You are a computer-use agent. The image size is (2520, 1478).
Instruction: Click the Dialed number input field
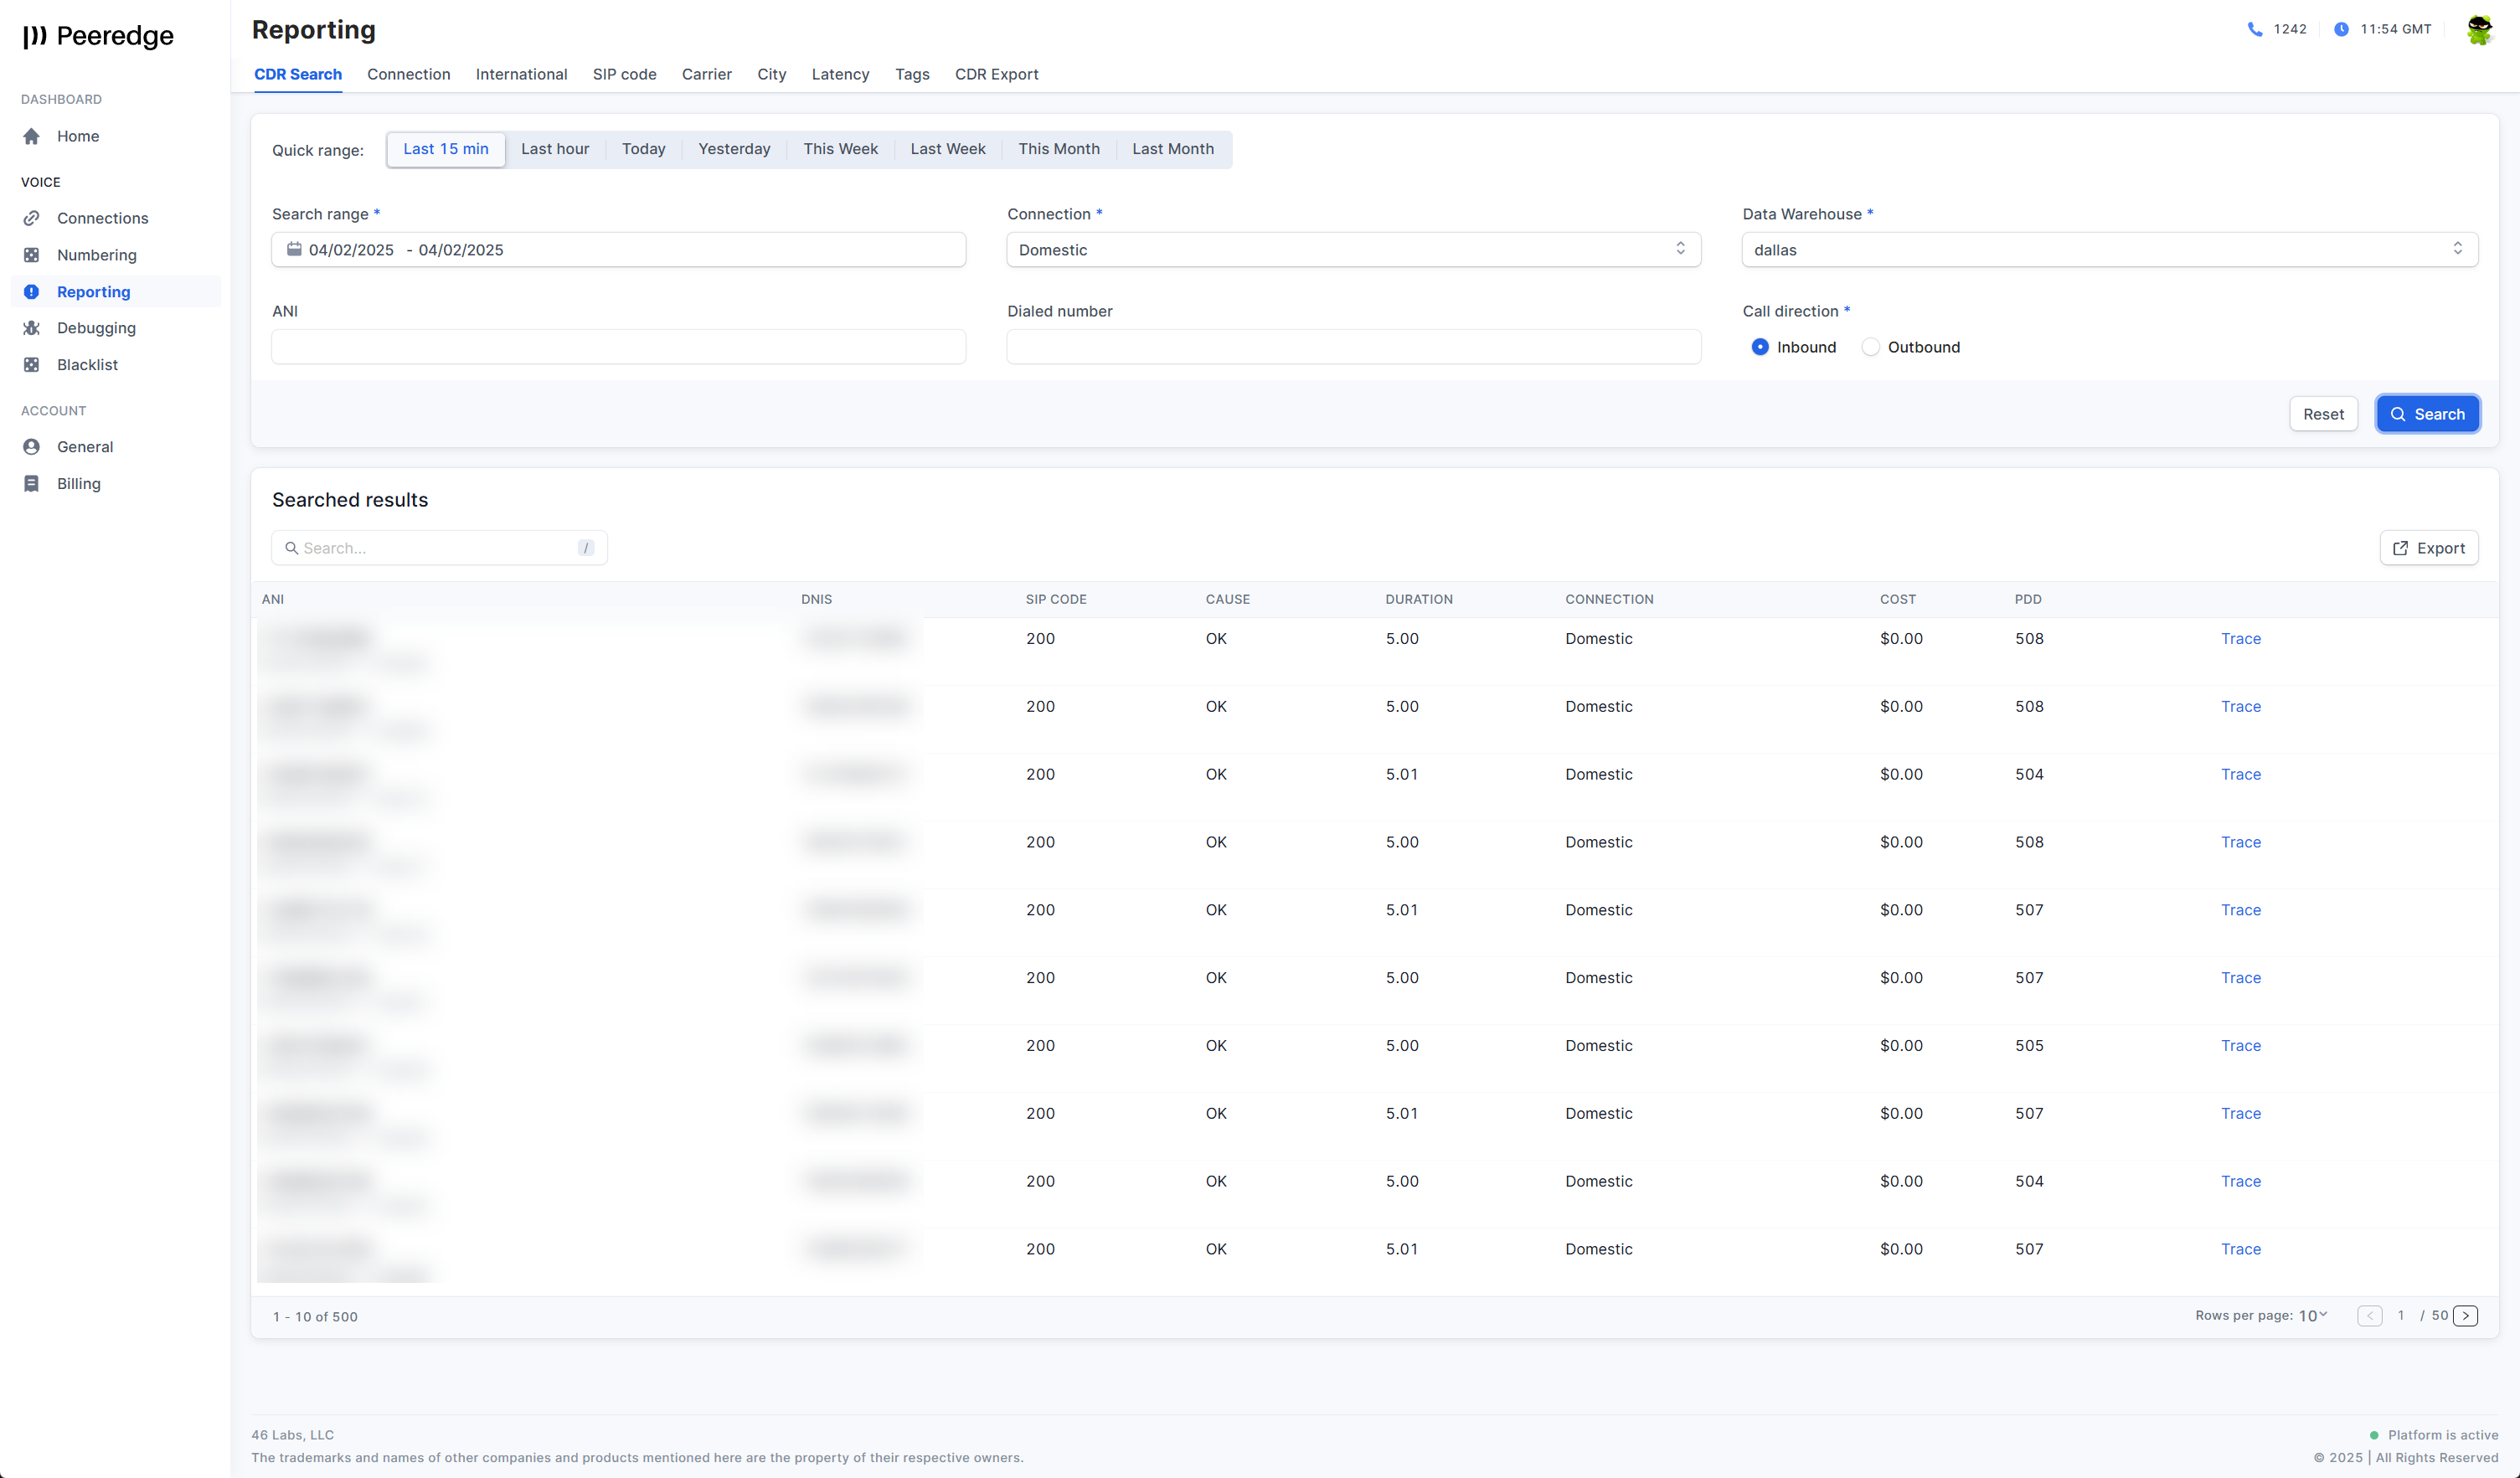coord(1353,347)
